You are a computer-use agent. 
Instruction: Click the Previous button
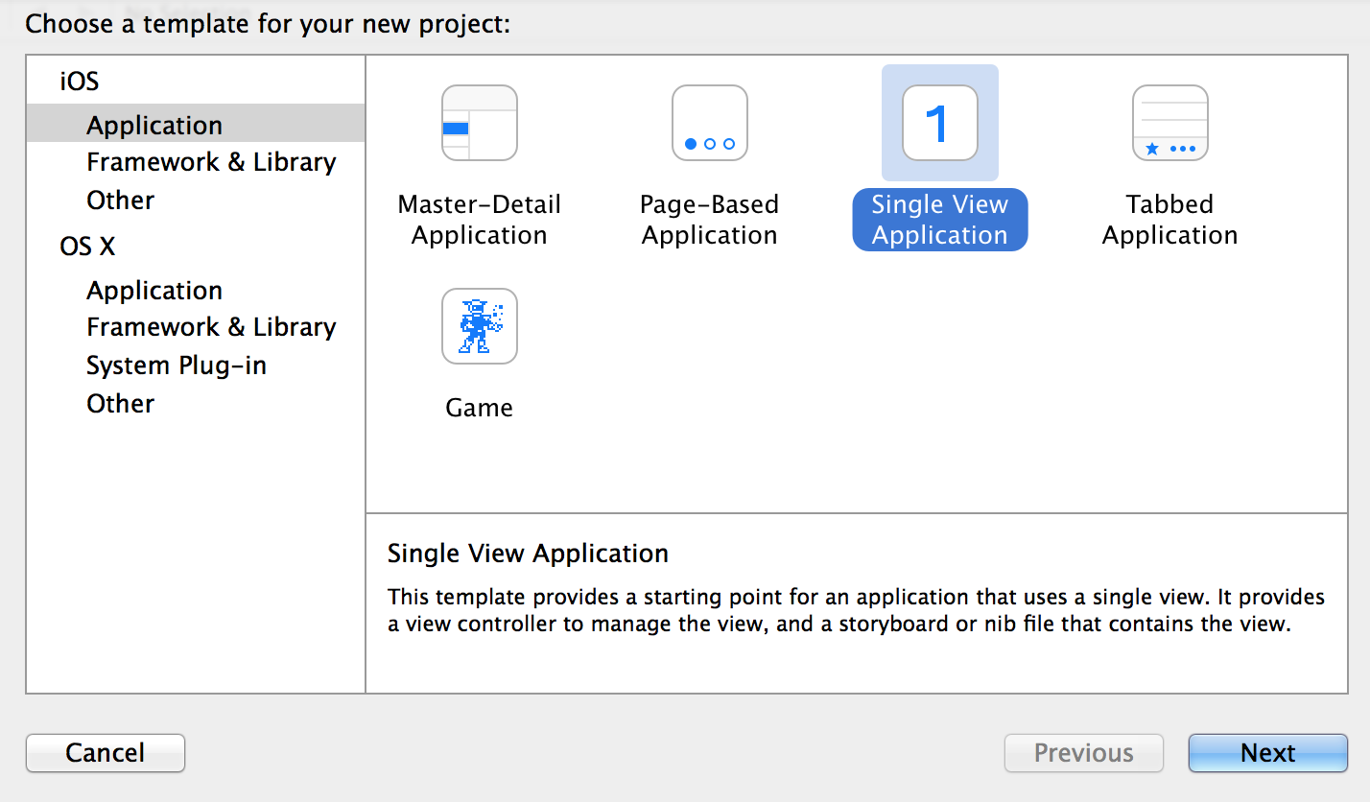click(1084, 753)
